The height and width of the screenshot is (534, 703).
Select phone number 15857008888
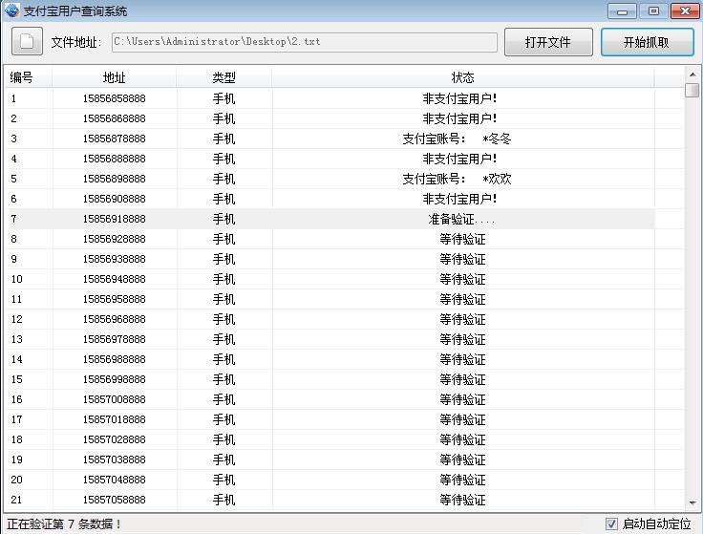click(114, 399)
